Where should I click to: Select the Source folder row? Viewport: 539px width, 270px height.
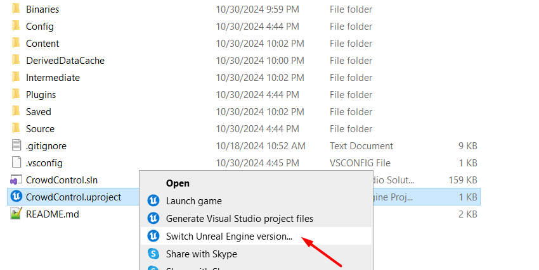point(40,129)
